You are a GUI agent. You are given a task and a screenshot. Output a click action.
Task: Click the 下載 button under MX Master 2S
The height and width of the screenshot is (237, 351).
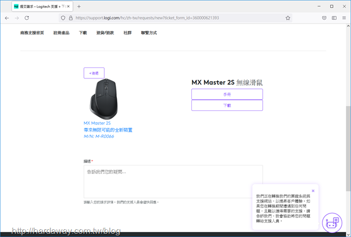pos(227,105)
